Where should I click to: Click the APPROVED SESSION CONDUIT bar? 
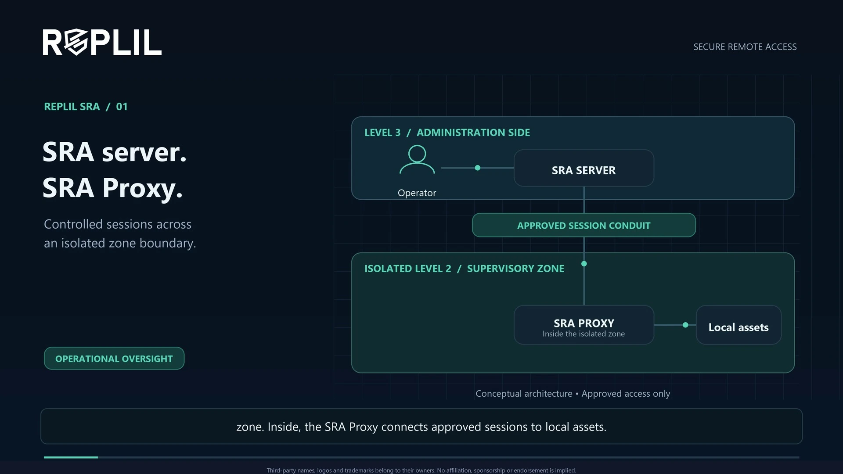(584, 225)
